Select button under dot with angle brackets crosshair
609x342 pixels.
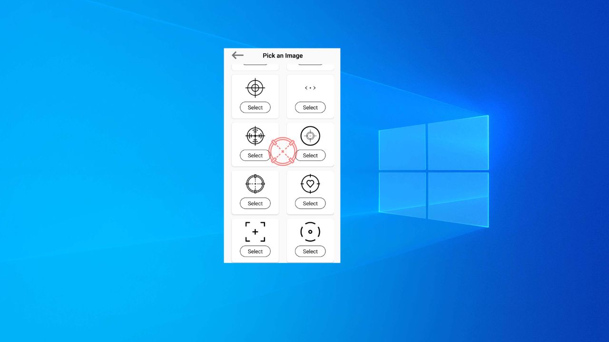pos(310,107)
